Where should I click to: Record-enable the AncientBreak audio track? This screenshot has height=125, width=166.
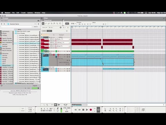(56, 44)
